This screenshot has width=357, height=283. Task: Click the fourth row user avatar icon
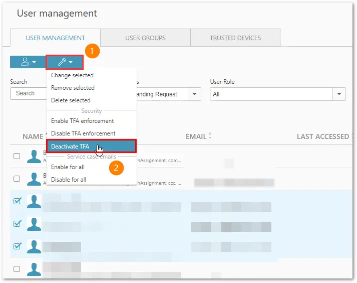34,224
